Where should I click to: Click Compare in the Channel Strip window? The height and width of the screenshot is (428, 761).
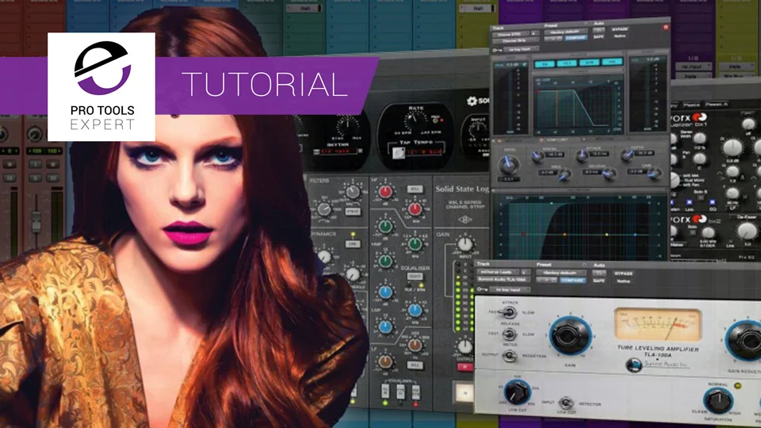click(576, 38)
